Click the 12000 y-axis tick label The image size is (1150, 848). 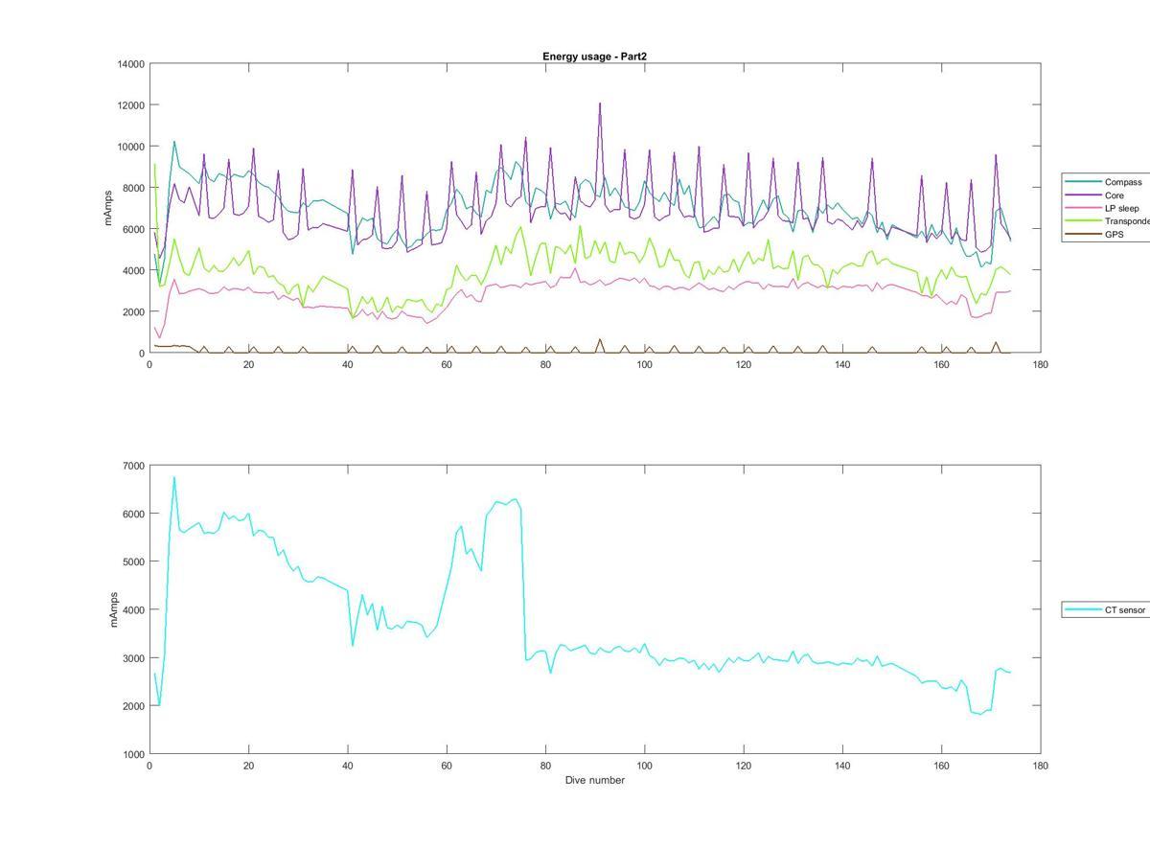(129, 105)
